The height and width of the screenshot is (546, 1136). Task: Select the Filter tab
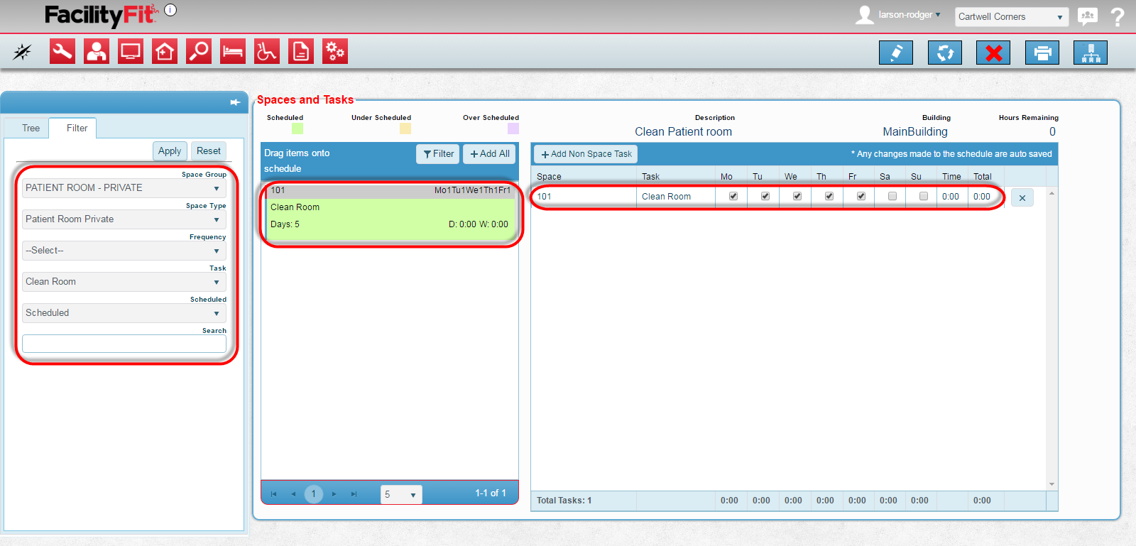[77, 129]
